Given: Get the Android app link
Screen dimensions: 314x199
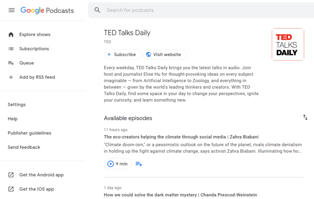Looking at the screenshot, I should pos(41,175).
